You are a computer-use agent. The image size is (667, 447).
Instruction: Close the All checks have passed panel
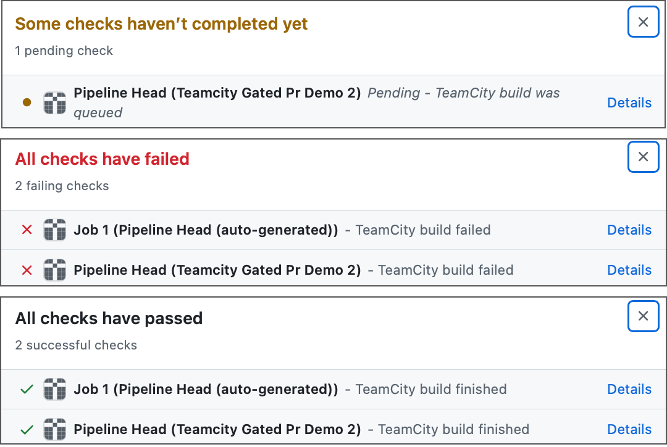click(643, 316)
